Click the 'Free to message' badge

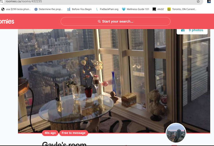pyautogui.click(x=74, y=133)
